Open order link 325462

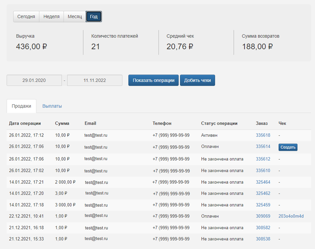coord(263,193)
